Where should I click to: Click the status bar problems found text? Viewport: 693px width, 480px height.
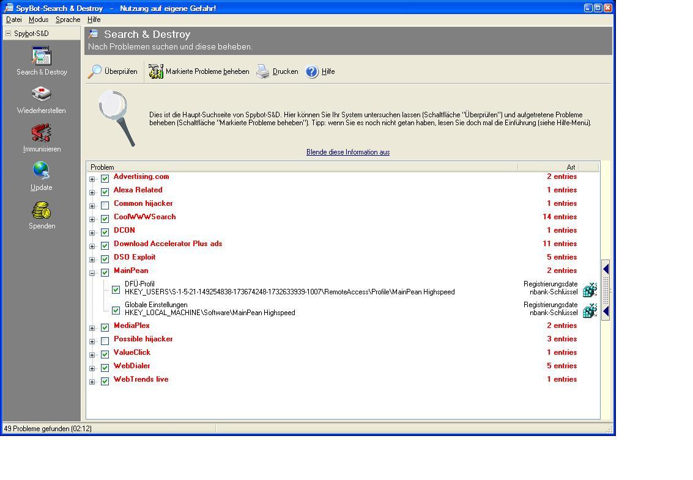click(48, 428)
